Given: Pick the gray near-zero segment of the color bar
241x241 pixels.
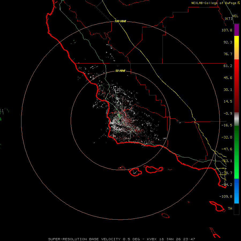Looking at the screenshot, I should (x=236, y=119).
